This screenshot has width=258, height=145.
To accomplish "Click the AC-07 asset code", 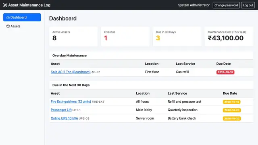I will click(96, 72).
